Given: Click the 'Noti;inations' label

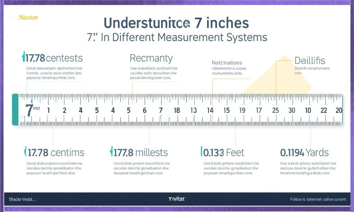Looking at the screenshot, I should (x=227, y=63).
